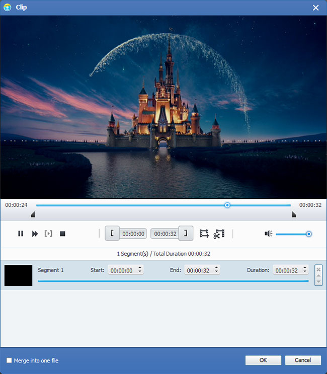Click the next frame double-arrow button

click(35, 234)
